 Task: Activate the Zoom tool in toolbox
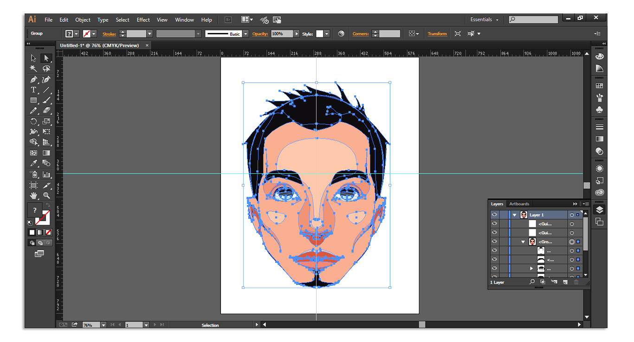pos(46,196)
